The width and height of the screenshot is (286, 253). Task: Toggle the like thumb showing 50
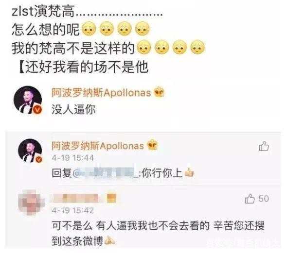pos(250,199)
